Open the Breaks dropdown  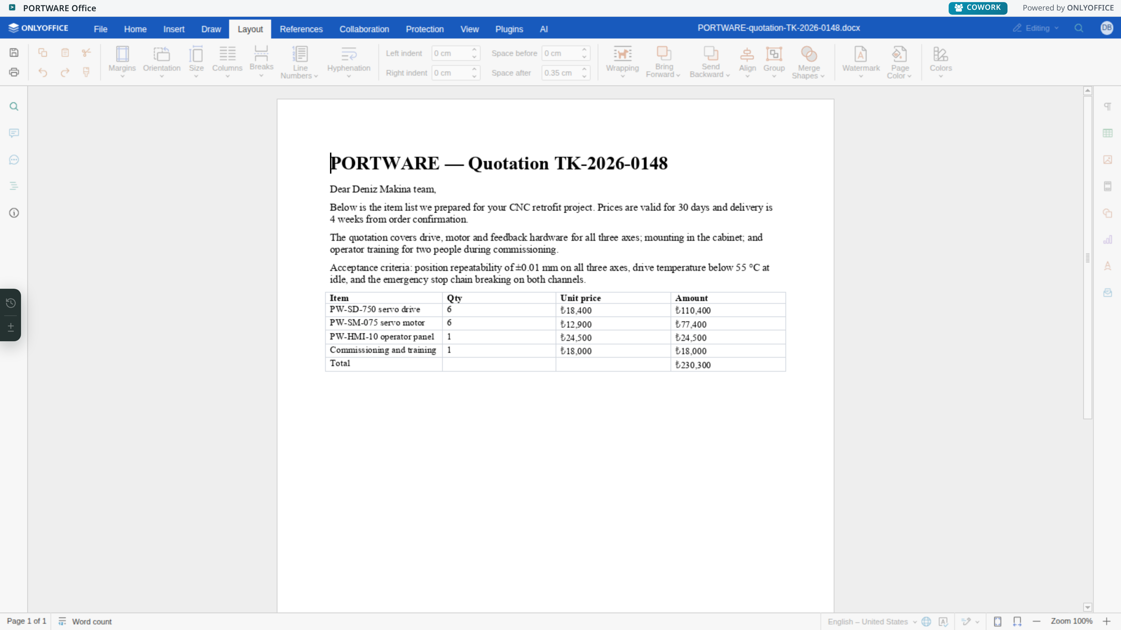[261, 61]
